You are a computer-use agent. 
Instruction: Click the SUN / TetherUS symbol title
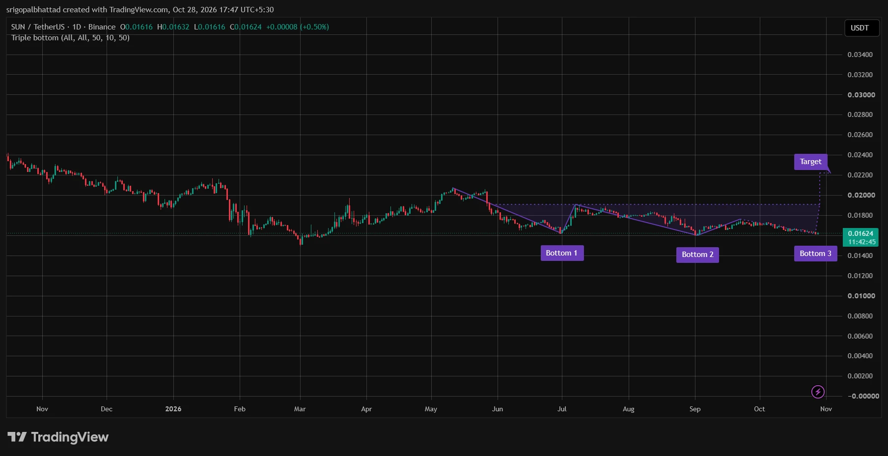pyautogui.click(x=63, y=27)
